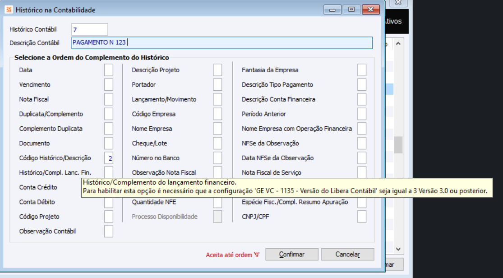The image size is (503, 278).
Task: Minimize the Histórico na Contabilidade window
Action: click(x=332, y=9)
